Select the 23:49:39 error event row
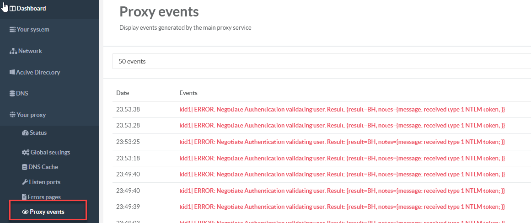 point(342,207)
